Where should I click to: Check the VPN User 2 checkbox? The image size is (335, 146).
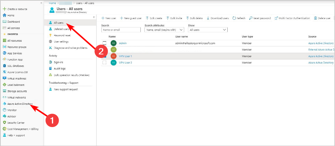[x=104, y=63]
